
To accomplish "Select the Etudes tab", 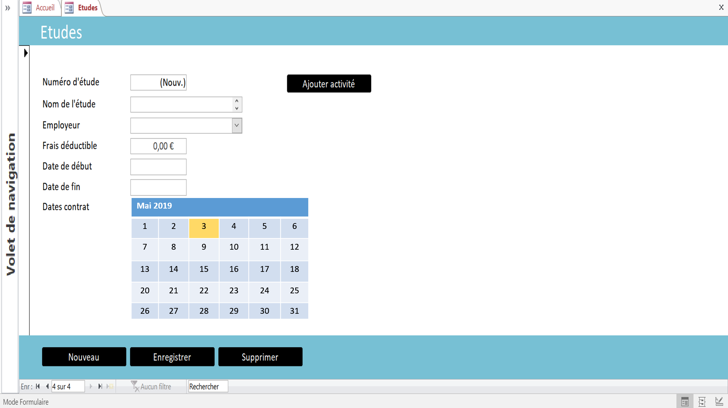I will (82, 8).
